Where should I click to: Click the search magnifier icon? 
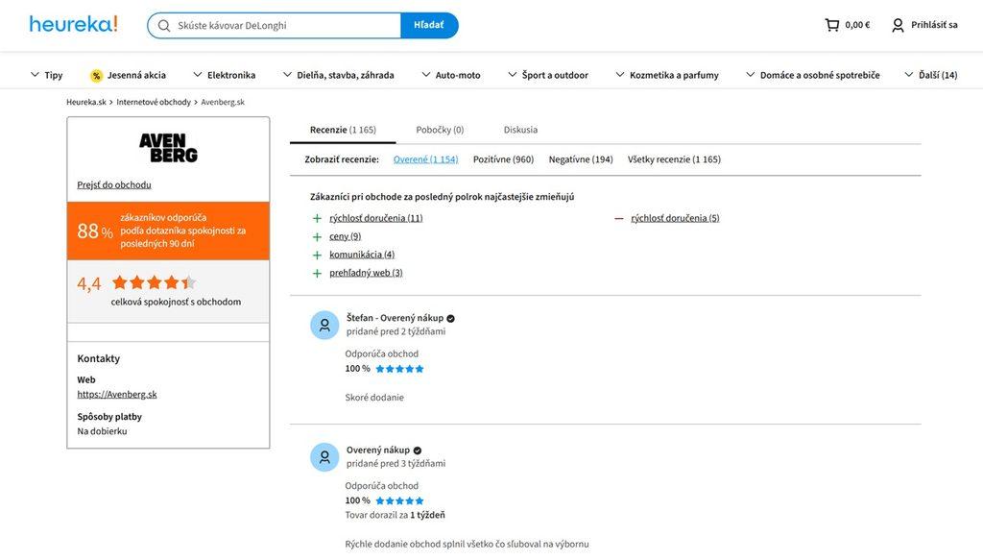pos(164,26)
